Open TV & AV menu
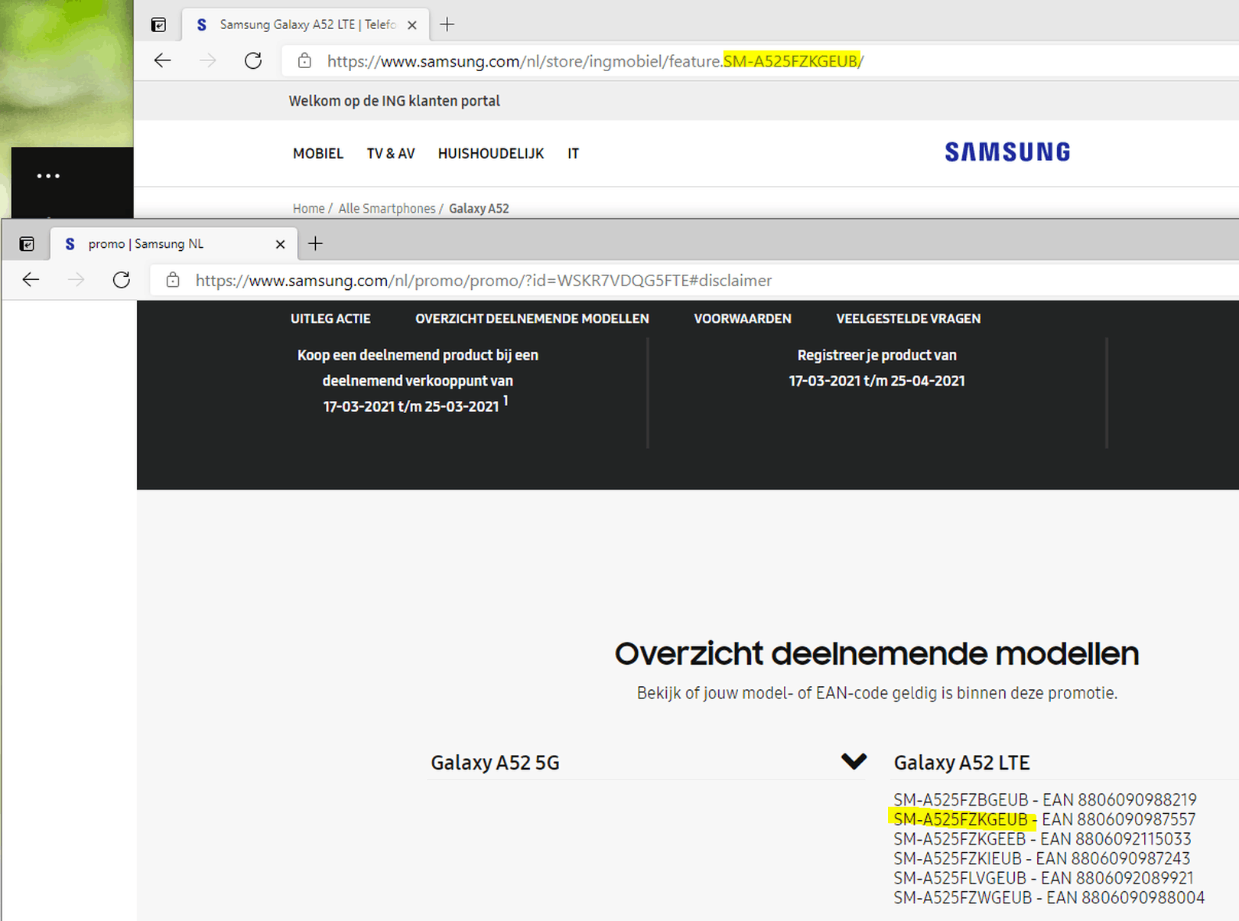 (x=391, y=154)
